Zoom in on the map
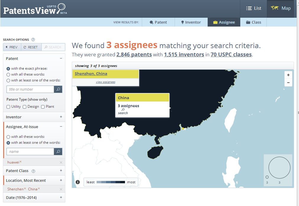 pyautogui.click(x=288, y=75)
